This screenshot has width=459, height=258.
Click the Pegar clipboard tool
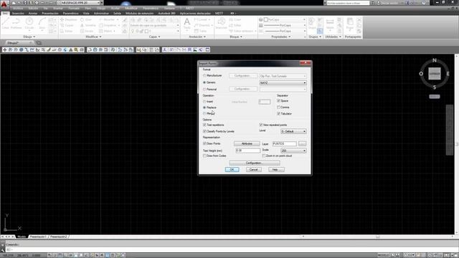350,24
